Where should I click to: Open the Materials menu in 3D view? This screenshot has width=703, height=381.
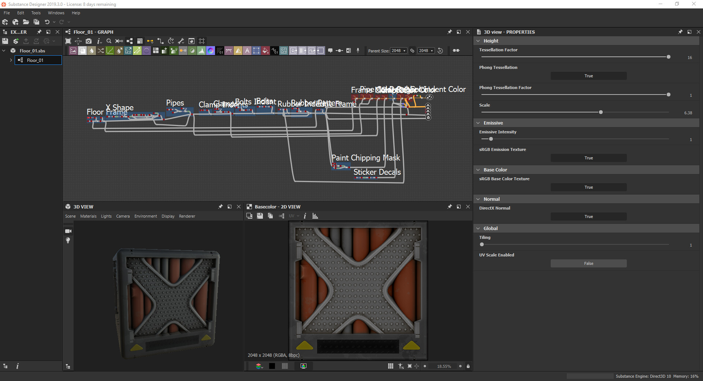[x=88, y=216]
